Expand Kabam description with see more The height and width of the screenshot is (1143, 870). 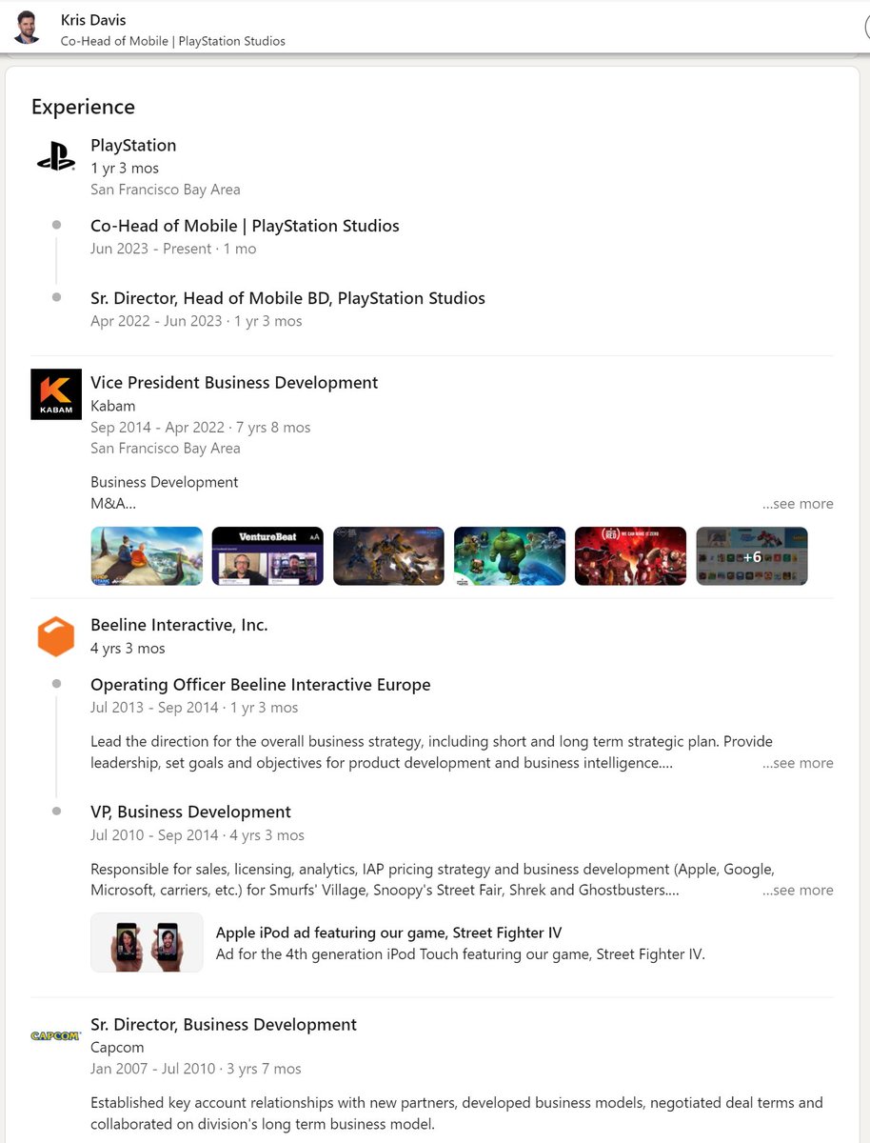(x=798, y=504)
